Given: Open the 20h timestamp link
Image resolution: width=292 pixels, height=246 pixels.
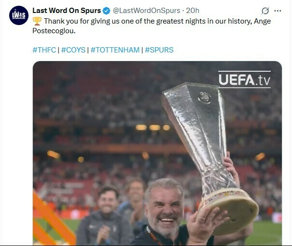Looking at the screenshot, I should (x=193, y=11).
